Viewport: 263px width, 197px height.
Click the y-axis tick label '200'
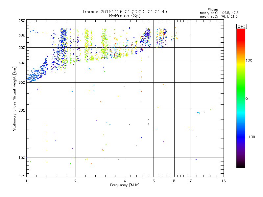click(x=22, y=110)
